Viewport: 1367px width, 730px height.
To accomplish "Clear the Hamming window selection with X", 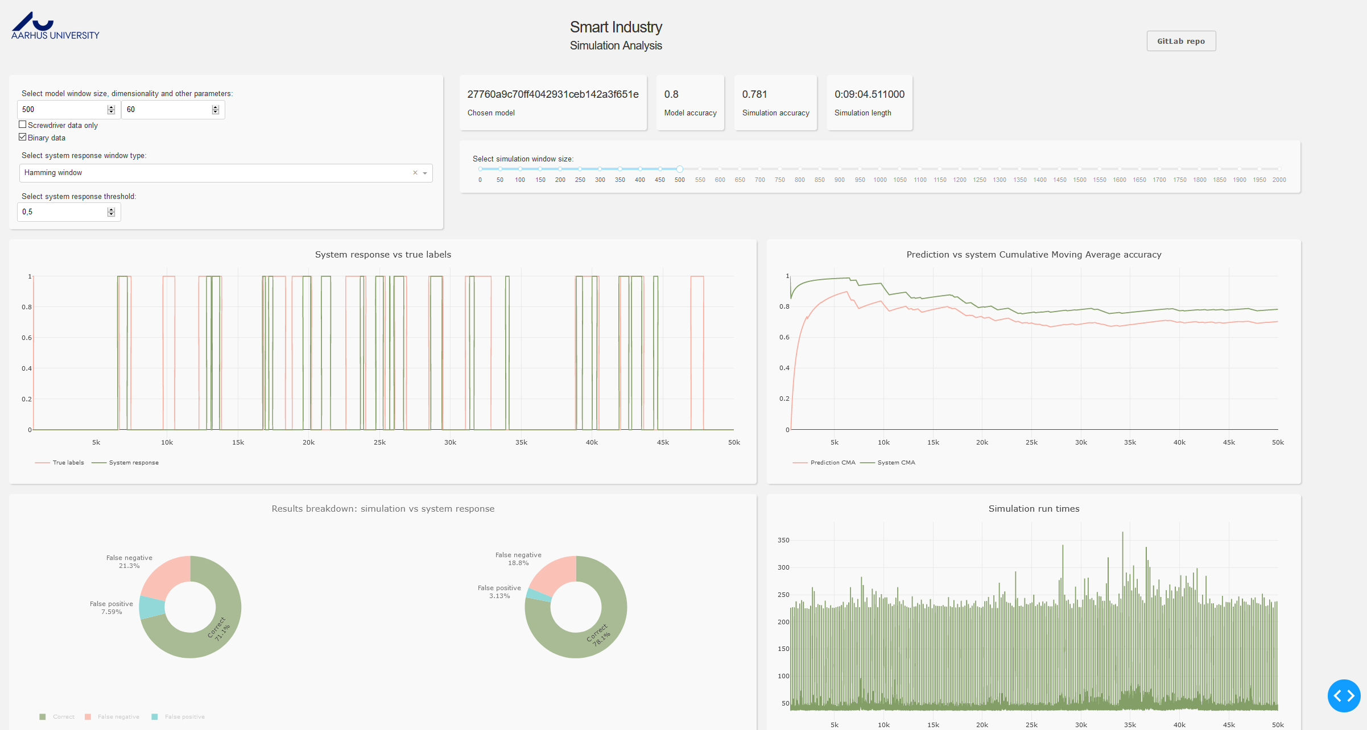I will [x=415, y=173].
